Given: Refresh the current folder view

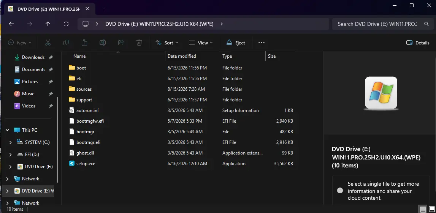Looking at the screenshot, I should pos(66,24).
